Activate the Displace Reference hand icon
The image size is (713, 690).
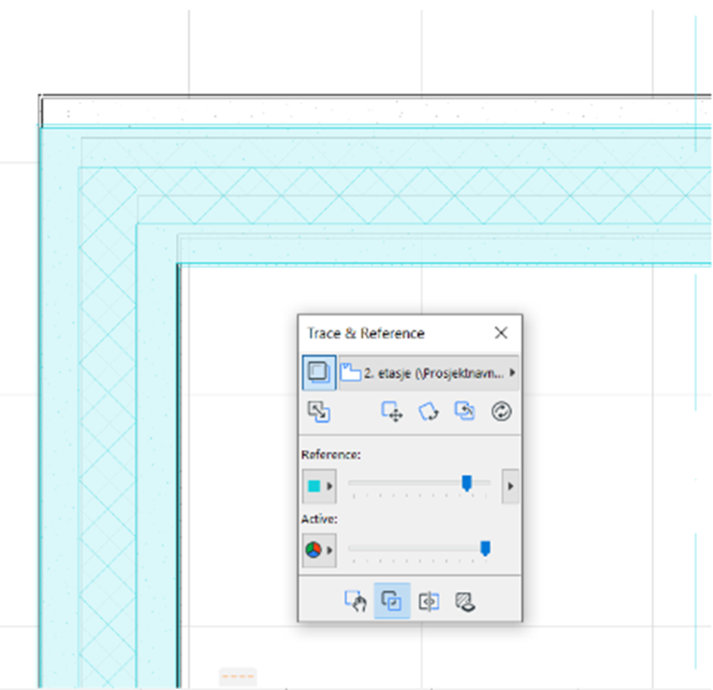pyautogui.click(x=355, y=602)
